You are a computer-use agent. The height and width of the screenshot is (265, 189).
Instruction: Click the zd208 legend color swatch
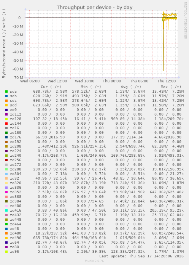click(x=6, y=146)
